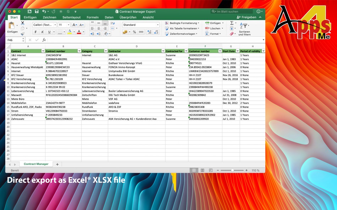Select the Format Painter brush

(23, 34)
